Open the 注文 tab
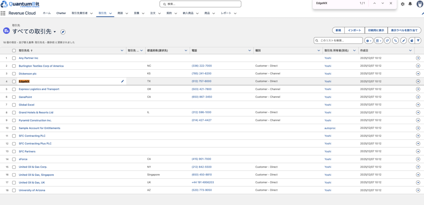424x205 pixels. (x=153, y=13)
